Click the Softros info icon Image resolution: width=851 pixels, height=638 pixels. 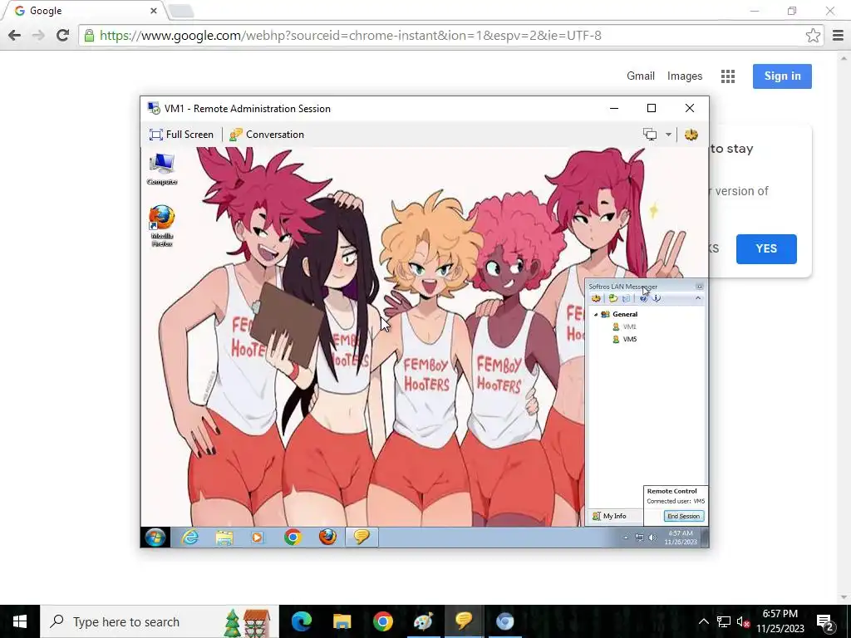click(x=657, y=298)
